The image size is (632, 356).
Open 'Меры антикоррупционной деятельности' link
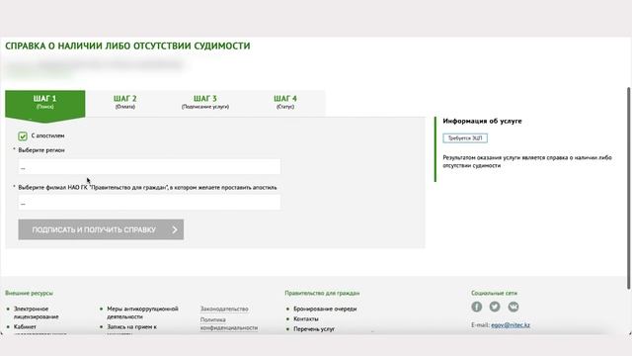tap(142, 312)
